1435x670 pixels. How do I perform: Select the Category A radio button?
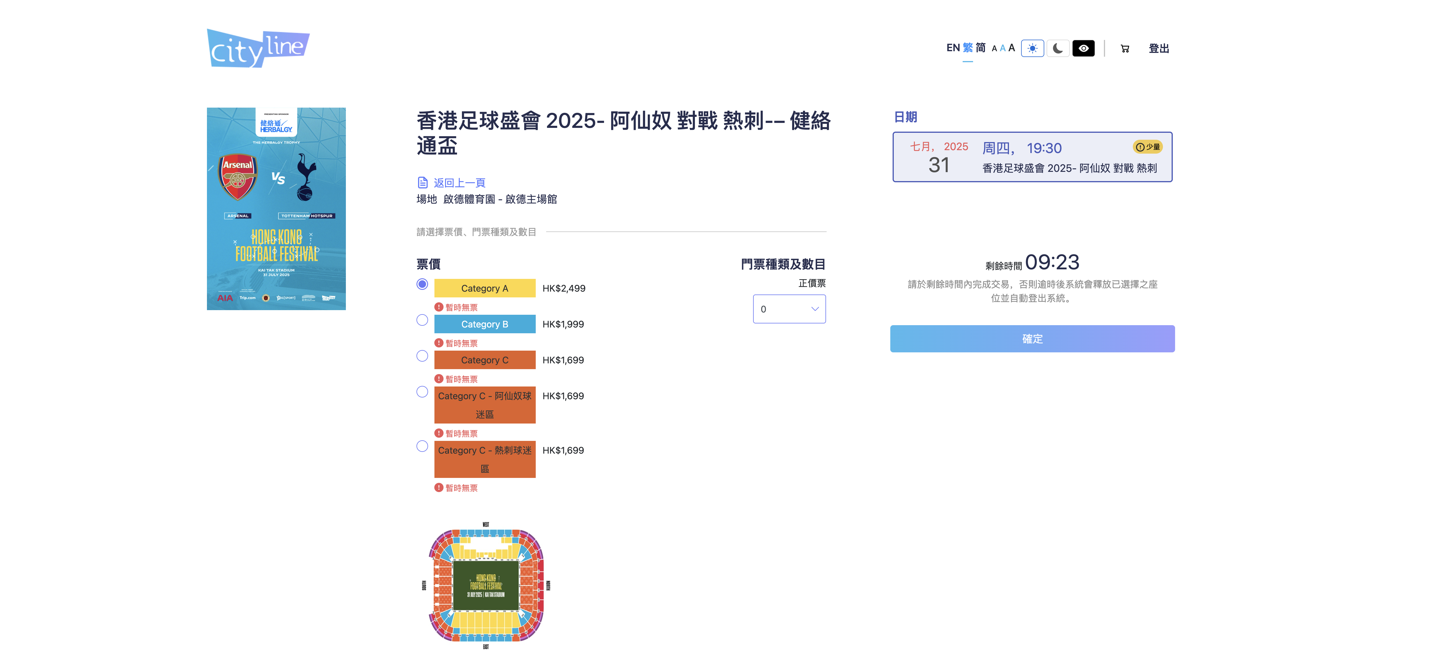[x=422, y=285]
